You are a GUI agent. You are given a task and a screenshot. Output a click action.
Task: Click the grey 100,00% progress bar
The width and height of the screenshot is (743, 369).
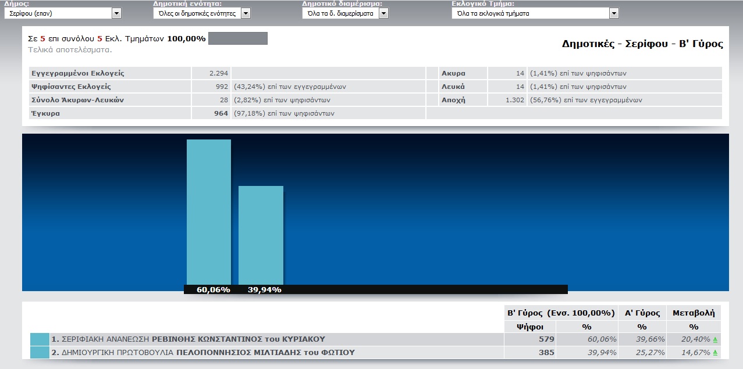click(237, 39)
